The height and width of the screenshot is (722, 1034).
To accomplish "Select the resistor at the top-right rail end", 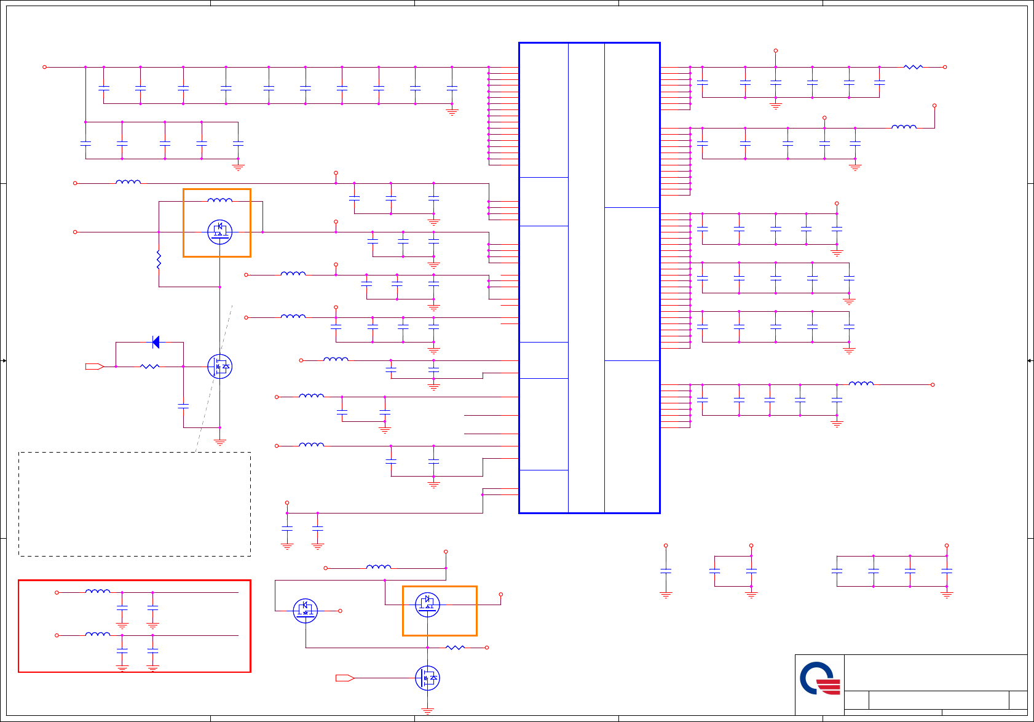I will [914, 67].
